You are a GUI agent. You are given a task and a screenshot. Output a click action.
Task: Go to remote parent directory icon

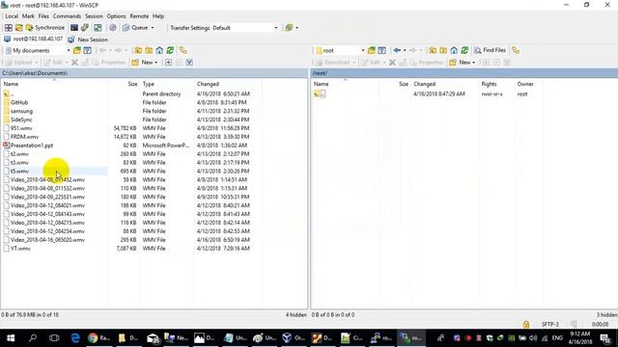tap(433, 50)
